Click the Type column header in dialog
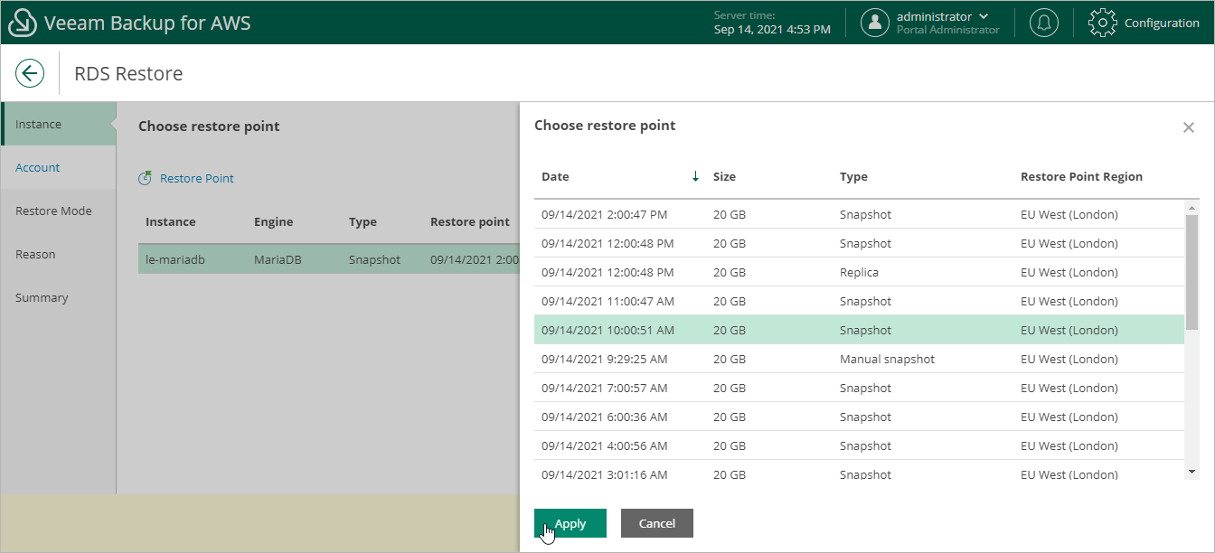The image size is (1215, 553). coord(853,176)
